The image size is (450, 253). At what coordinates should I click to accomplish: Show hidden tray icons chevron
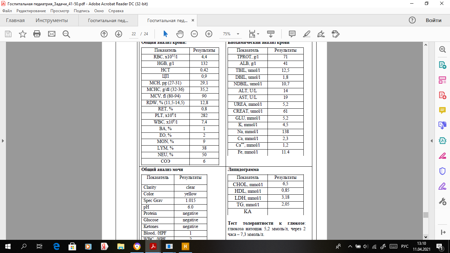tap(350, 246)
